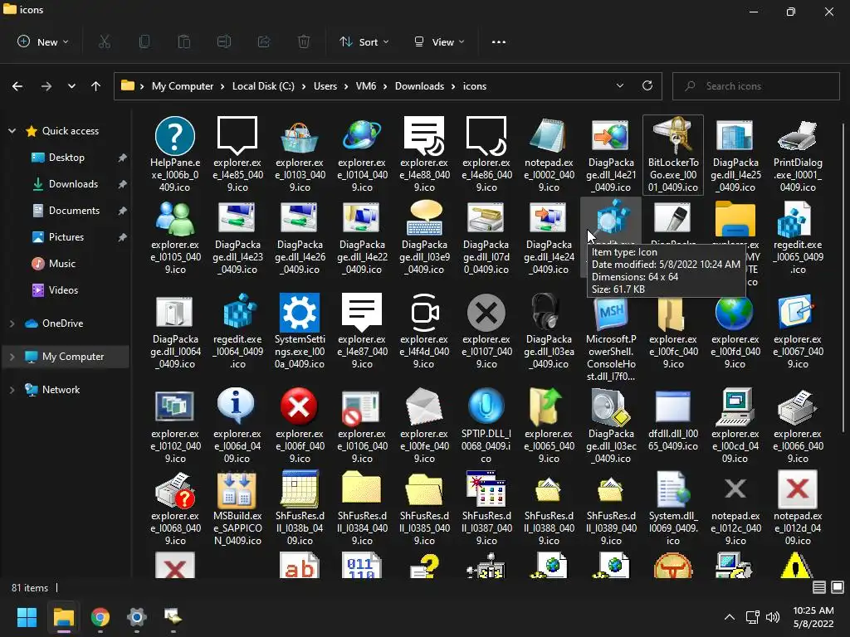Jump to VM6 in the breadcrumb path
The width and height of the screenshot is (850, 637).
[x=366, y=86]
